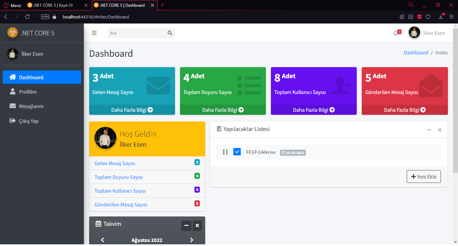The image size is (458, 246).
Task: Uncheck the TEST CANLI todo checkbox
Action: click(237, 152)
